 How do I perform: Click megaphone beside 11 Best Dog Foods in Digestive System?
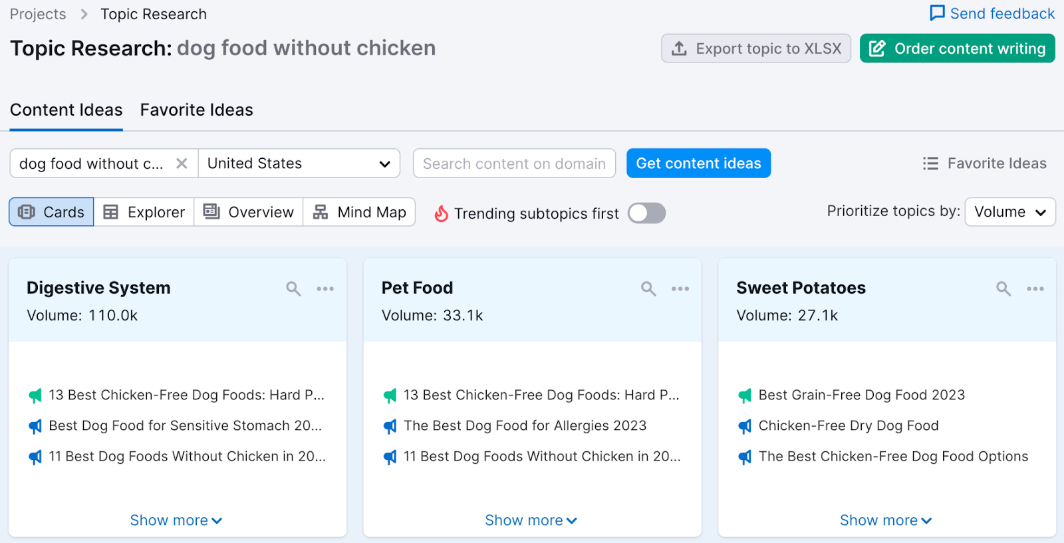[35, 457]
